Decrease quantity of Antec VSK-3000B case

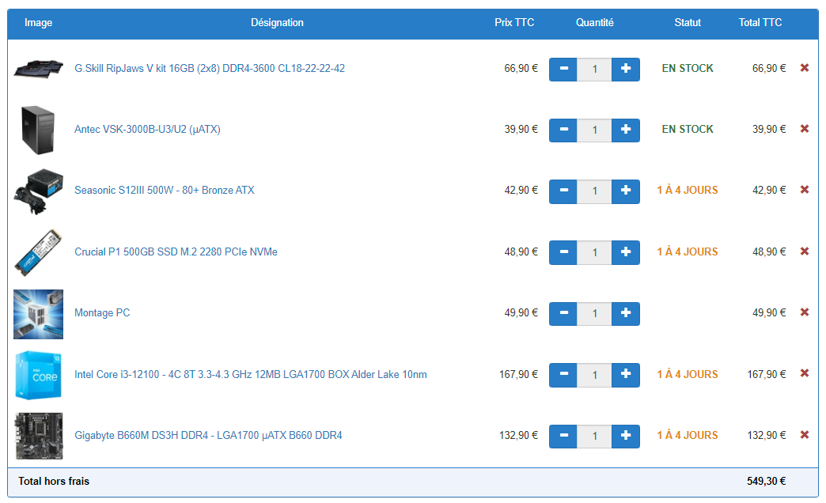point(563,130)
